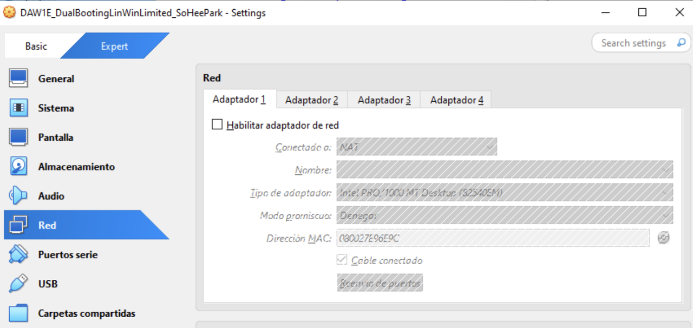
Task: Click the Dirección MAC input field
Action: coord(493,238)
